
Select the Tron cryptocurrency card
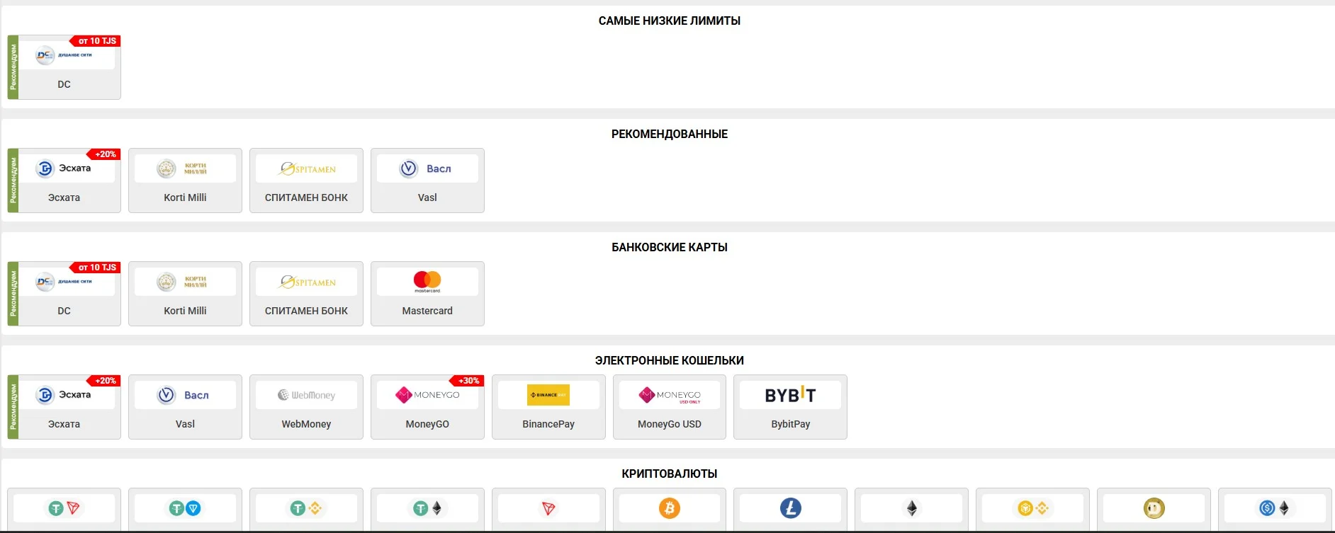(x=548, y=509)
